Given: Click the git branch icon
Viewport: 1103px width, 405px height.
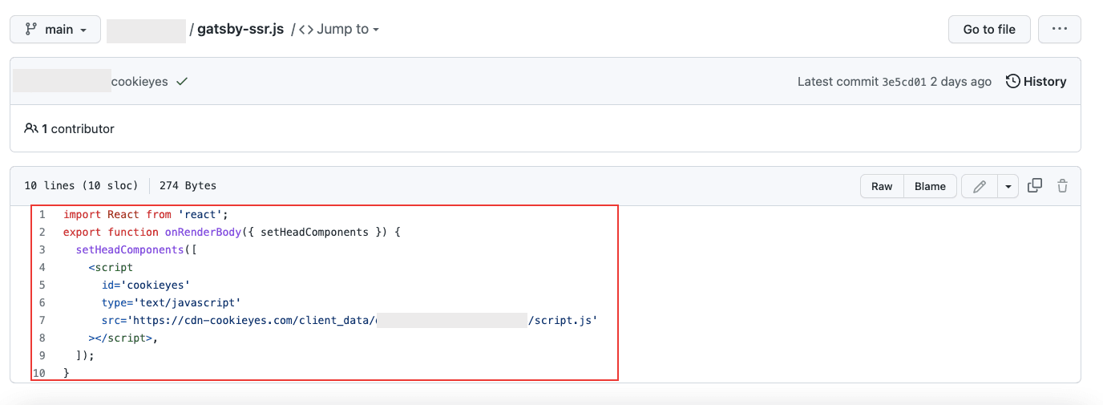Looking at the screenshot, I should pos(31,30).
